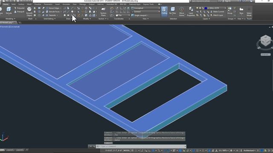
Task: Click the Unnamed view label under ViewCube
Action: click(265, 54)
